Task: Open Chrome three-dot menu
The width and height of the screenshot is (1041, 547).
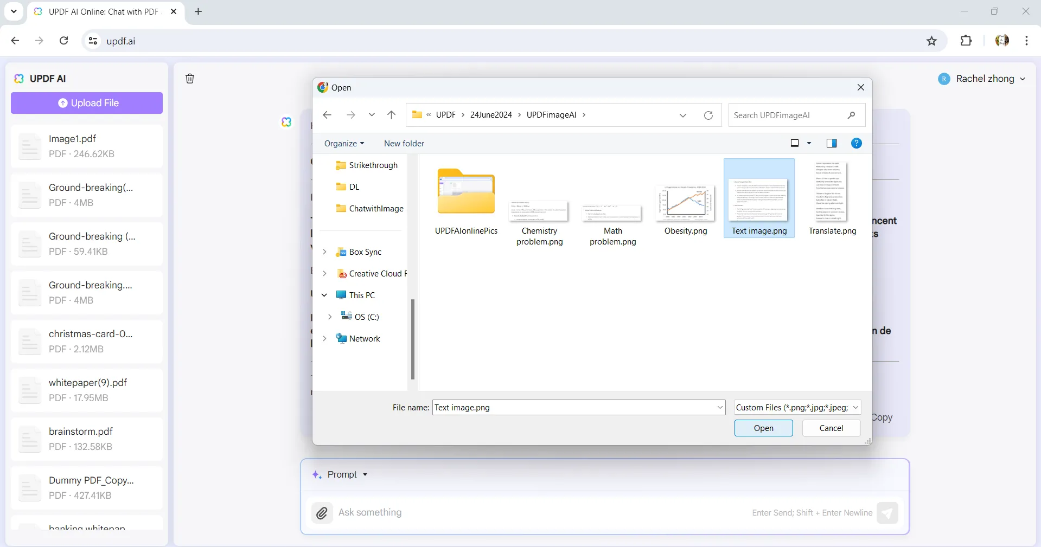Action: [1026, 41]
